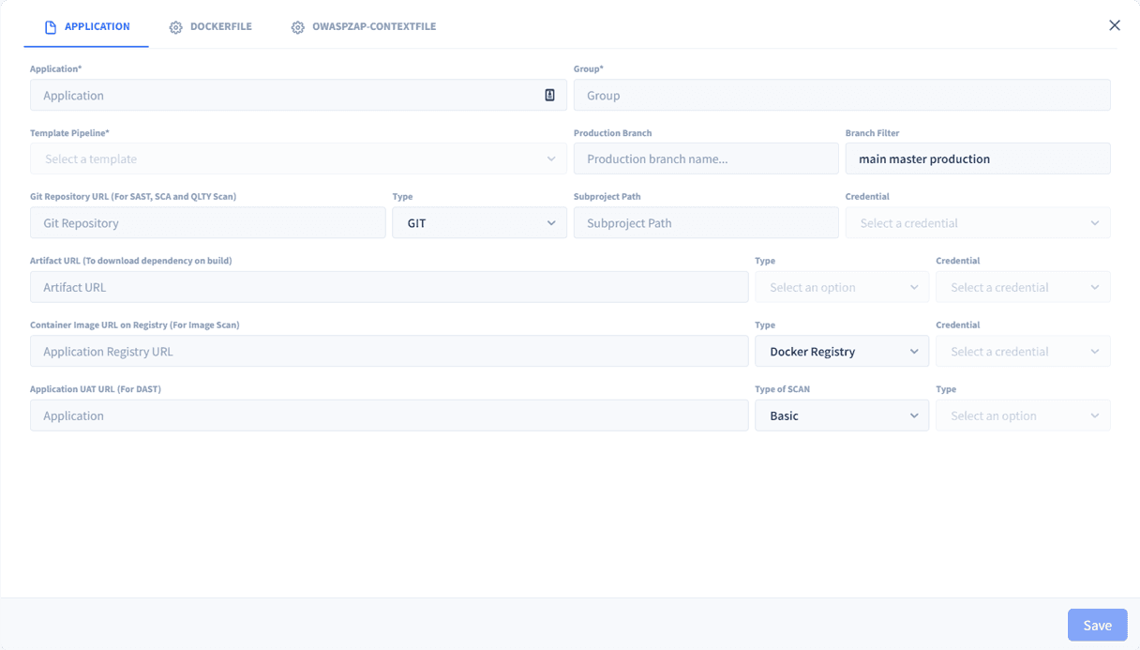Open the DAST Type option dropdown
The height and width of the screenshot is (650, 1140).
pyautogui.click(x=1022, y=416)
